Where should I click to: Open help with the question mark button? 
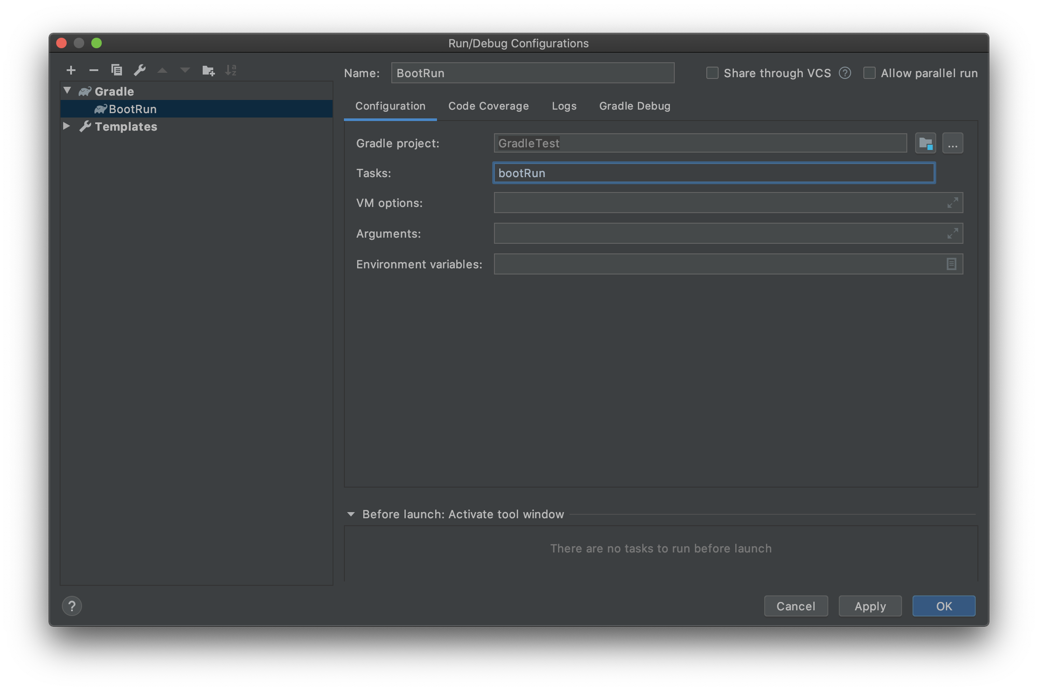tap(72, 606)
